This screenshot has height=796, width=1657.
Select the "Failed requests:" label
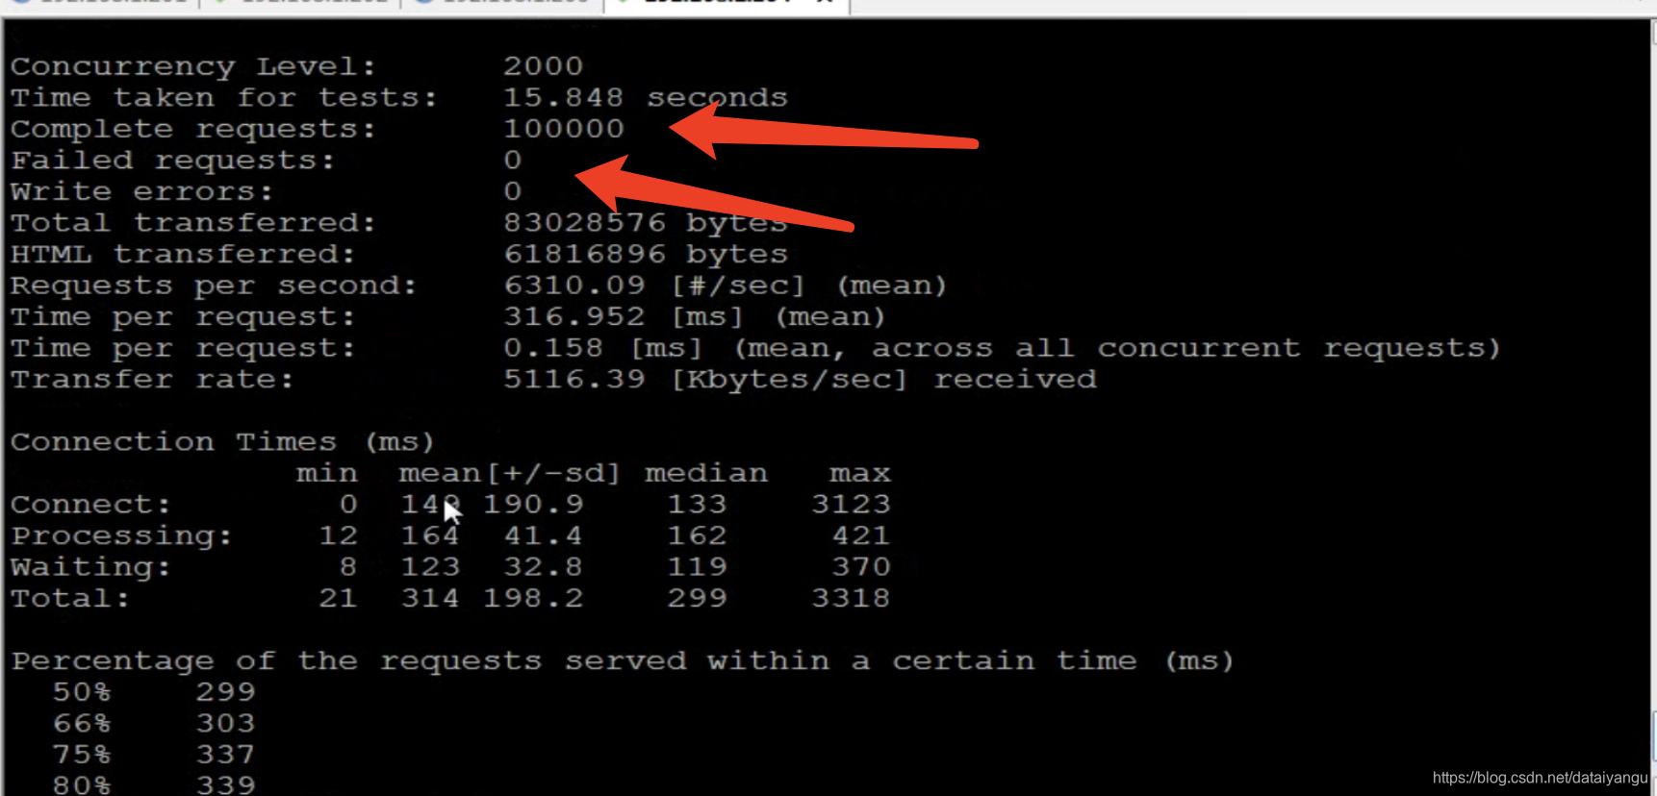point(172,161)
